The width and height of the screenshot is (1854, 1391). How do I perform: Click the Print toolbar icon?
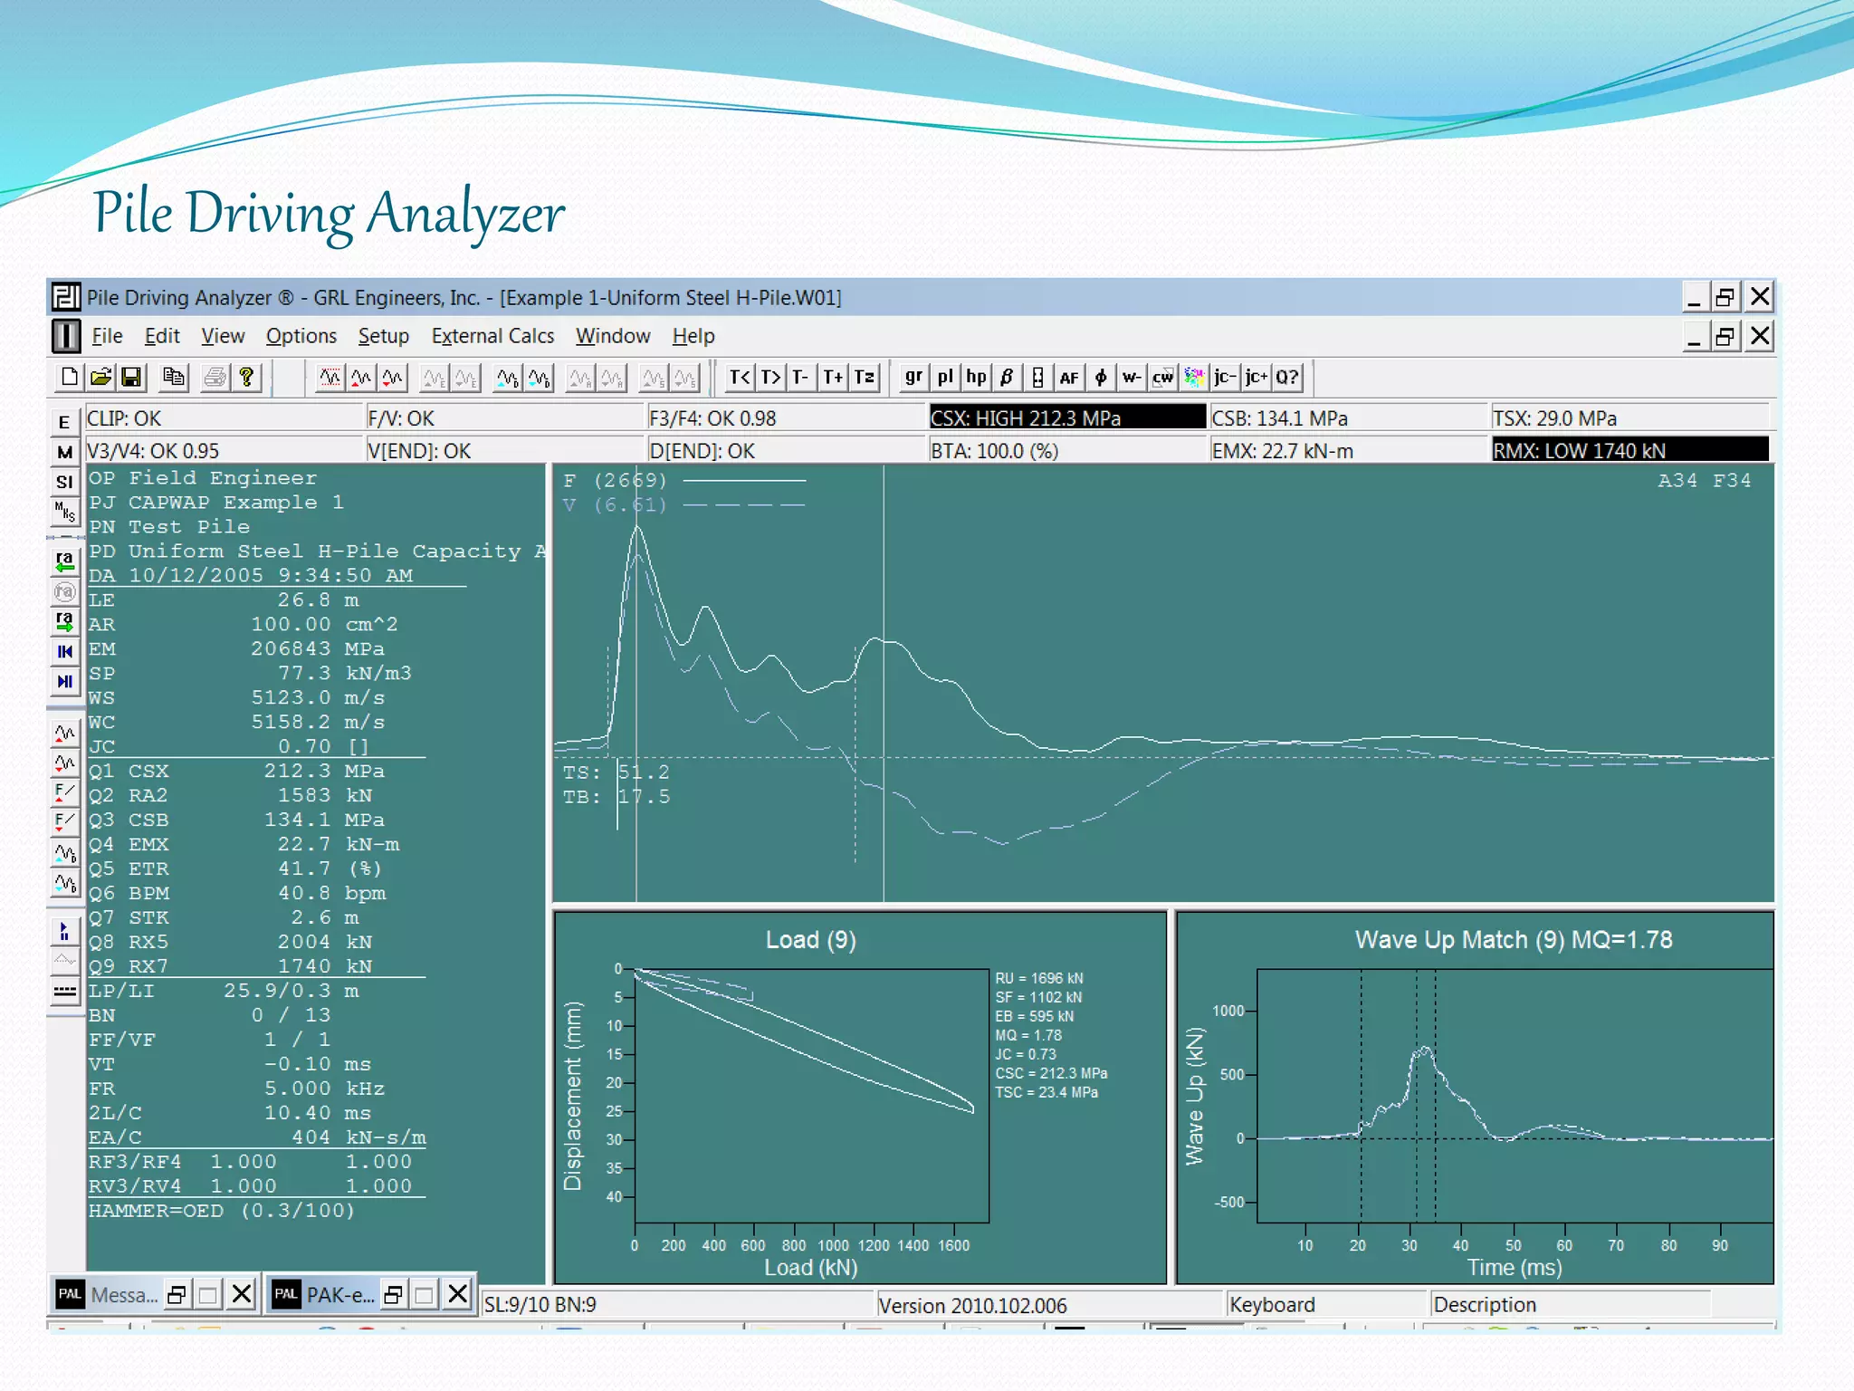tap(215, 377)
